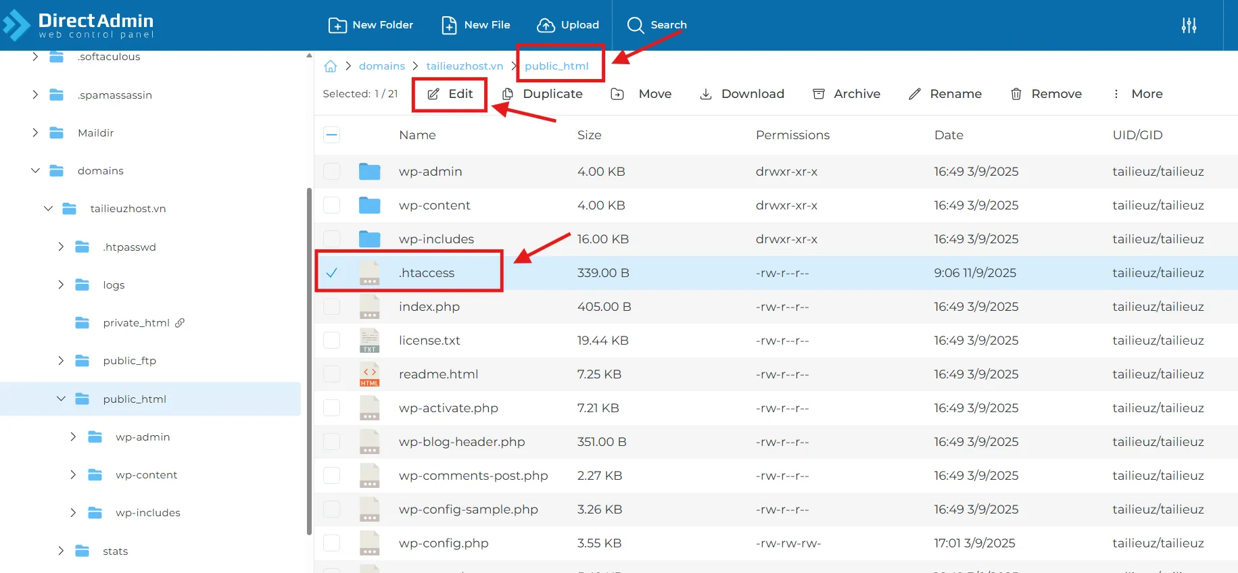Click the home icon in breadcrumb
The width and height of the screenshot is (1238, 573).
[x=331, y=66]
